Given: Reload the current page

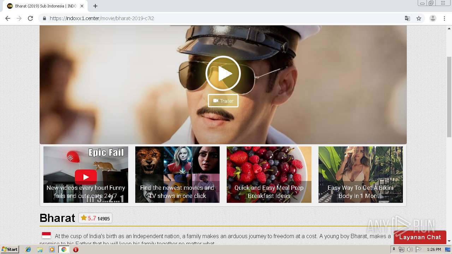Looking at the screenshot, I should pyautogui.click(x=30, y=18).
